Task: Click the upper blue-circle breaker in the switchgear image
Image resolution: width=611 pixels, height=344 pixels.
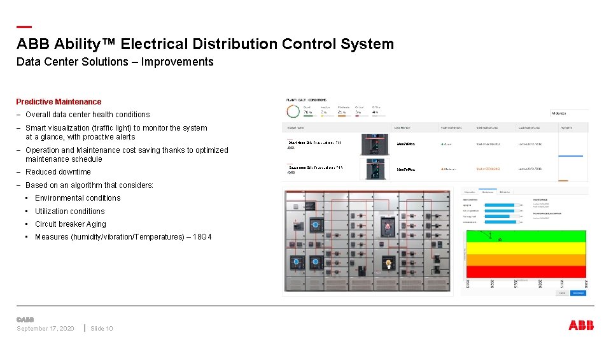Action: point(316,225)
